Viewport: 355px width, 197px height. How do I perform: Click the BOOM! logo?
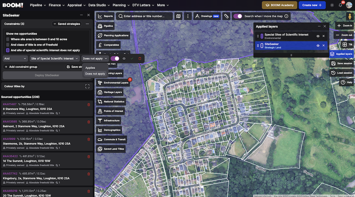click(x=13, y=5)
